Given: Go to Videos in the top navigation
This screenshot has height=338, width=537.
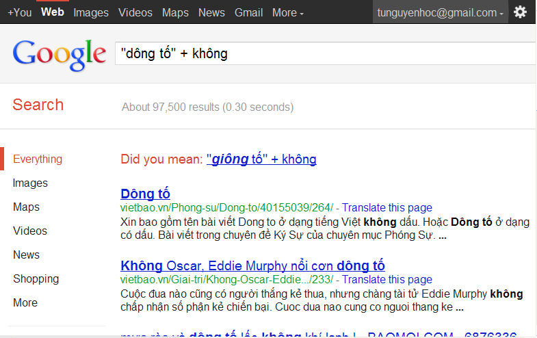Looking at the screenshot, I should 135,12.
